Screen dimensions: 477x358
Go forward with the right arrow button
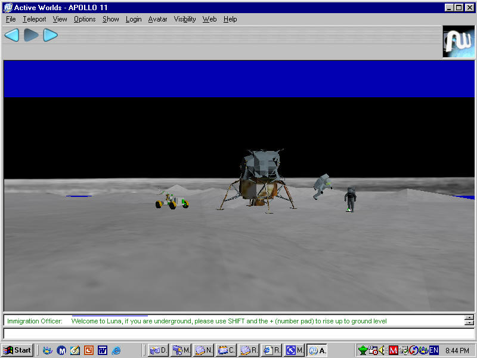coord(50,35)
